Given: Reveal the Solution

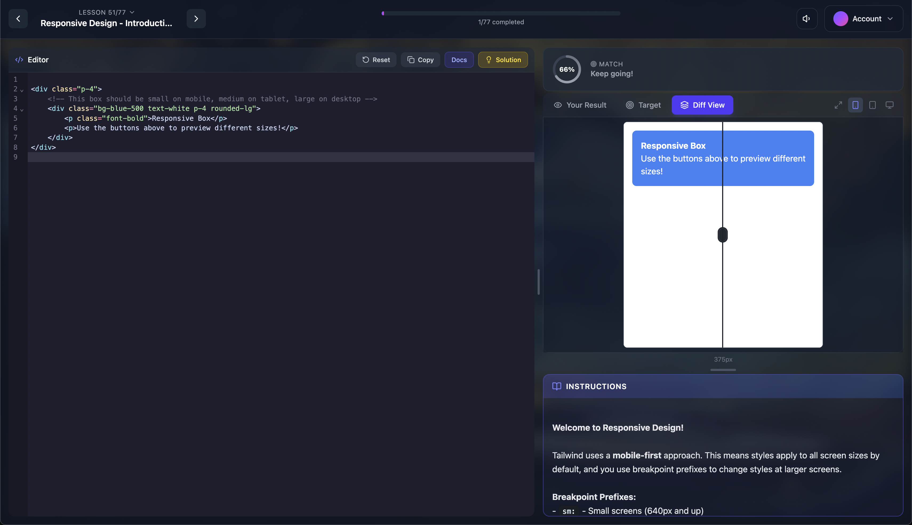Looking at the screenshot, I should (503, 59).
